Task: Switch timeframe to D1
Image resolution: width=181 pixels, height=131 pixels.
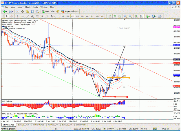Action: [92, 16]
